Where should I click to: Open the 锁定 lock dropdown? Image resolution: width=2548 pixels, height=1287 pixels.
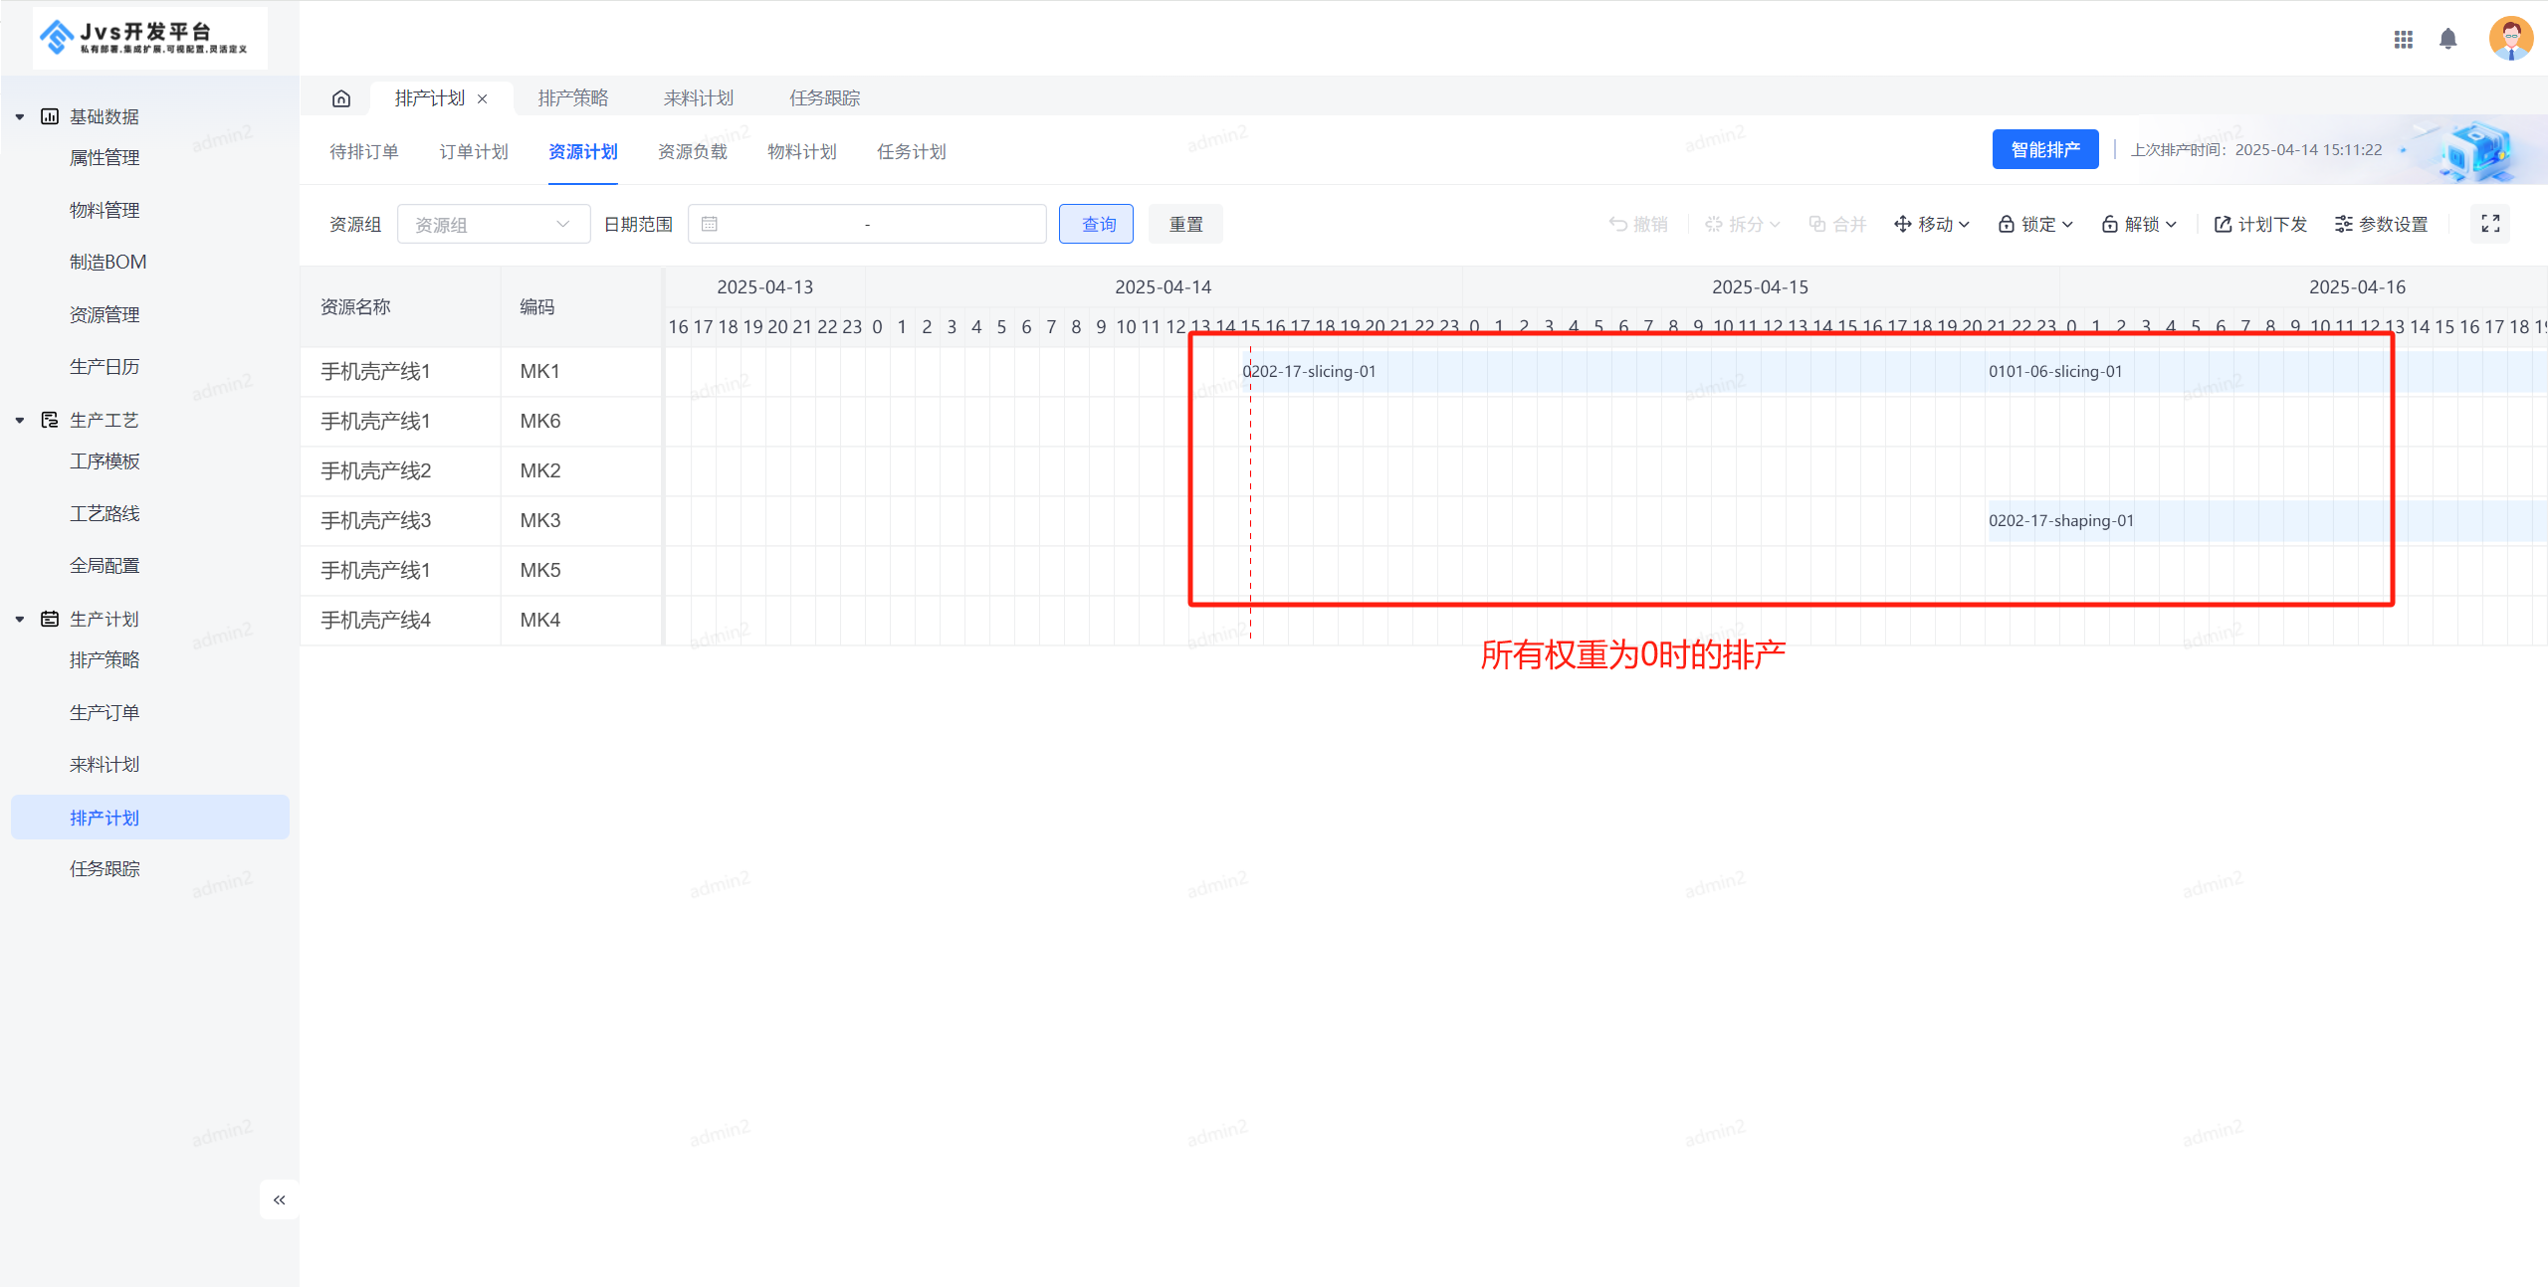[x=2035, y=223]
